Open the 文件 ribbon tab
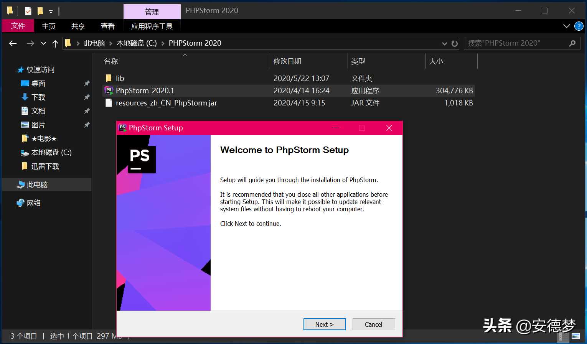587x344 pixels. click(x=18, y=26)
